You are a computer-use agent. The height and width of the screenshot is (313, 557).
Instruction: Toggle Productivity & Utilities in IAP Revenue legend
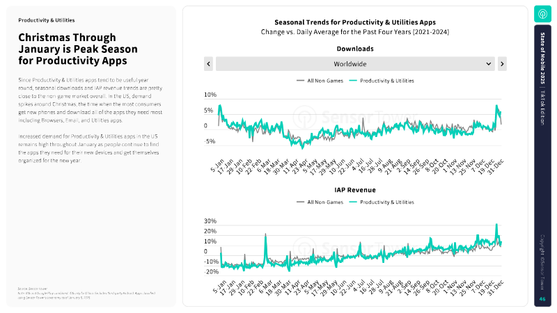(x=381, y=202)
